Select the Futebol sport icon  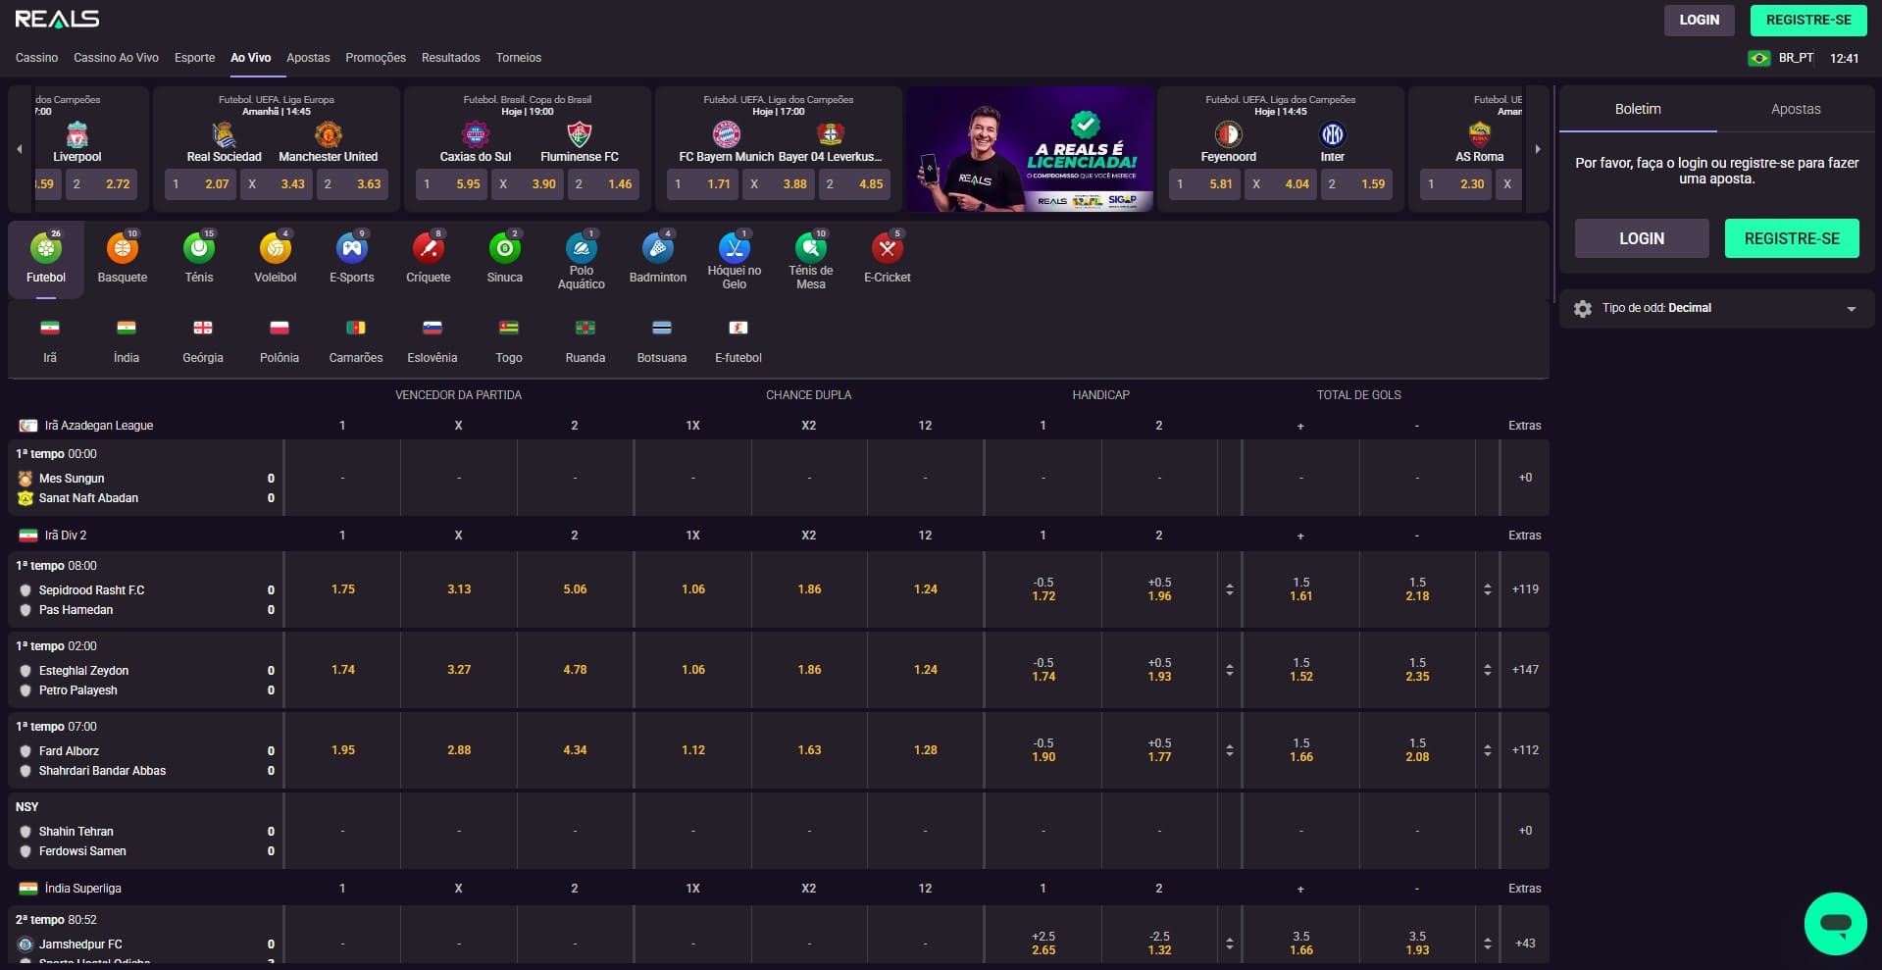(x=46, y=258)
